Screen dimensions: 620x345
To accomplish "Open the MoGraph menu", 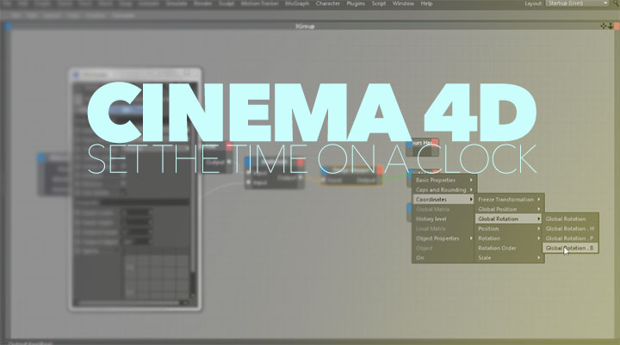I will pyautogui.click(x=297, y=3).
